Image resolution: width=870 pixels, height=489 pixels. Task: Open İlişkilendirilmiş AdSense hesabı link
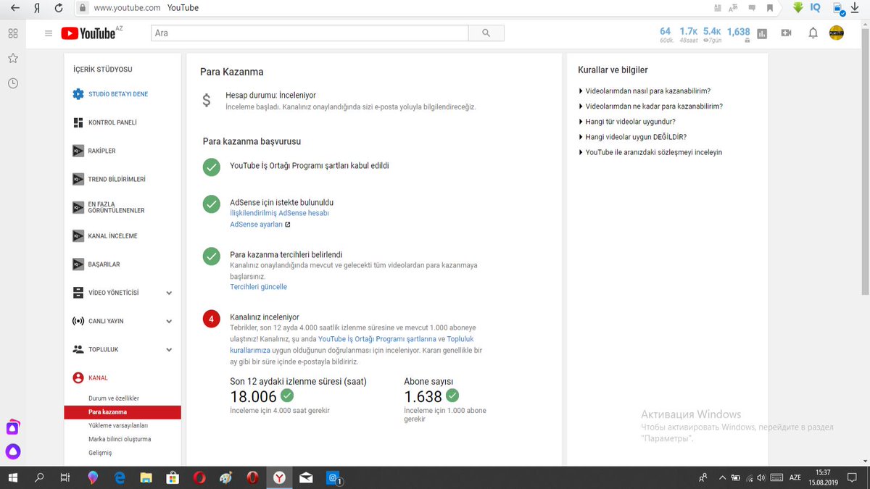coord(279,213)
